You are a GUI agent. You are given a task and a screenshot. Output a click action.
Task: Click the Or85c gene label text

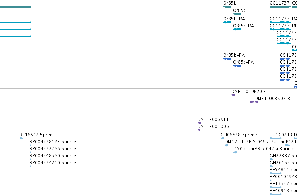[x=239, y=10]
